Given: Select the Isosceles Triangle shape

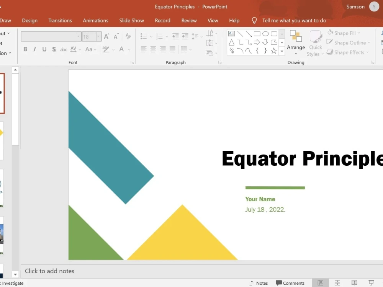Looking at the screenshot, I should (231, 42).
